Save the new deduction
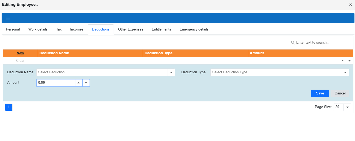355x141 pixels. pos(320,93)
